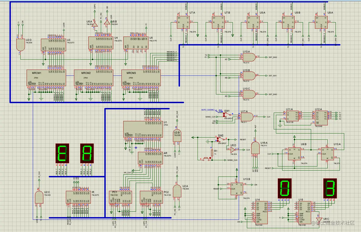Select the U10:A NAND gate
Screen dimensions: 361x232
click(249, 57)
